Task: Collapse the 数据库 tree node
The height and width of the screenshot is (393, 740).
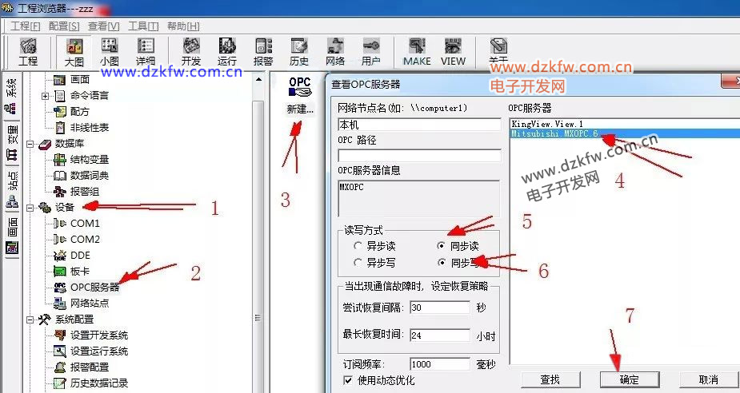Action: click(x=30, y=144)
